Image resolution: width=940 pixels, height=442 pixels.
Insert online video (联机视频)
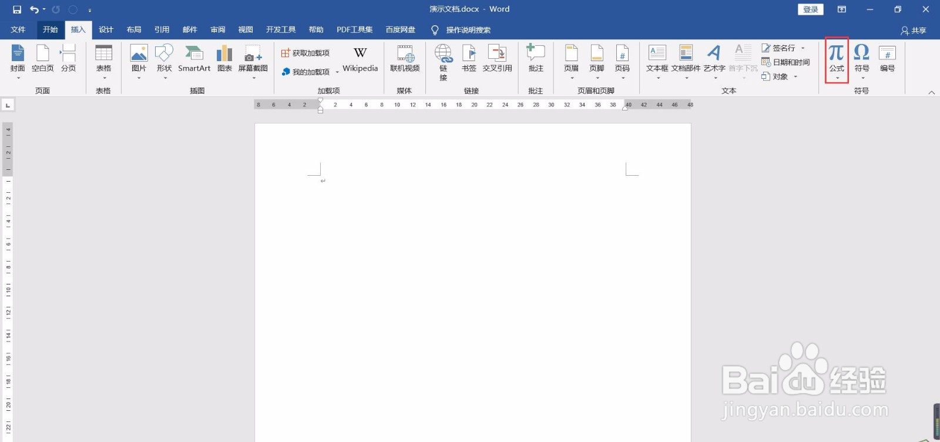[x=405, y=59]
